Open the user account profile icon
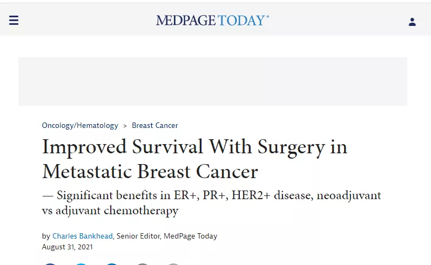This screenshot has height=265, width=431. tap(412, 22)
